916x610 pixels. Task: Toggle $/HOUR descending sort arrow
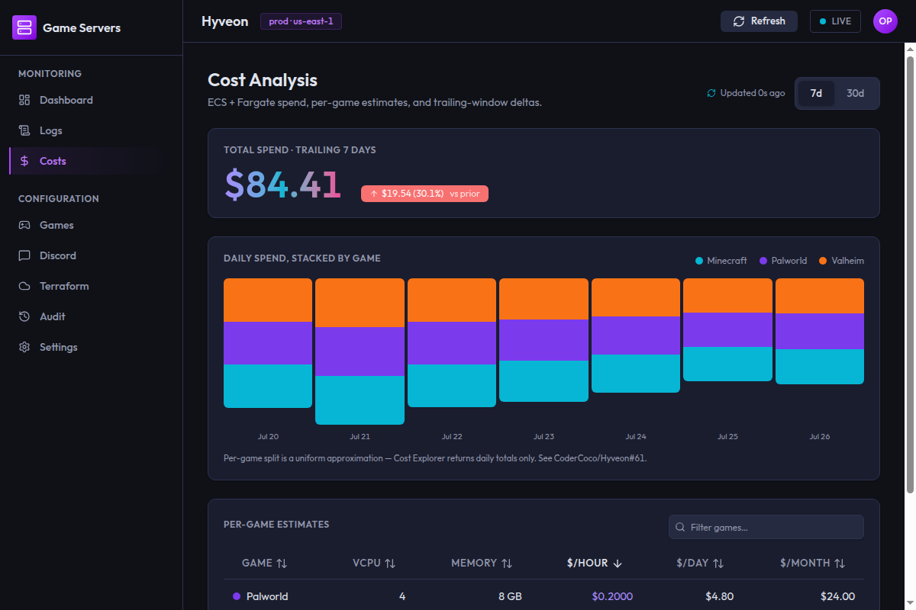pyautogui.click(x=618, y=563)
